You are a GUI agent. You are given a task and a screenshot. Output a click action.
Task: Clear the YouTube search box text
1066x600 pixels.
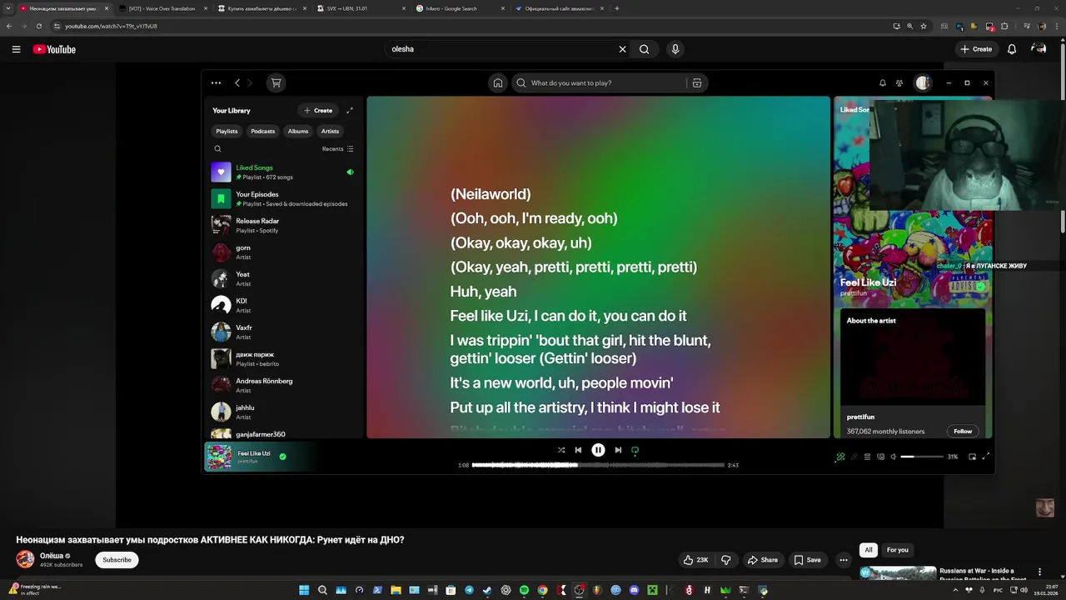(x=622, y=49)
